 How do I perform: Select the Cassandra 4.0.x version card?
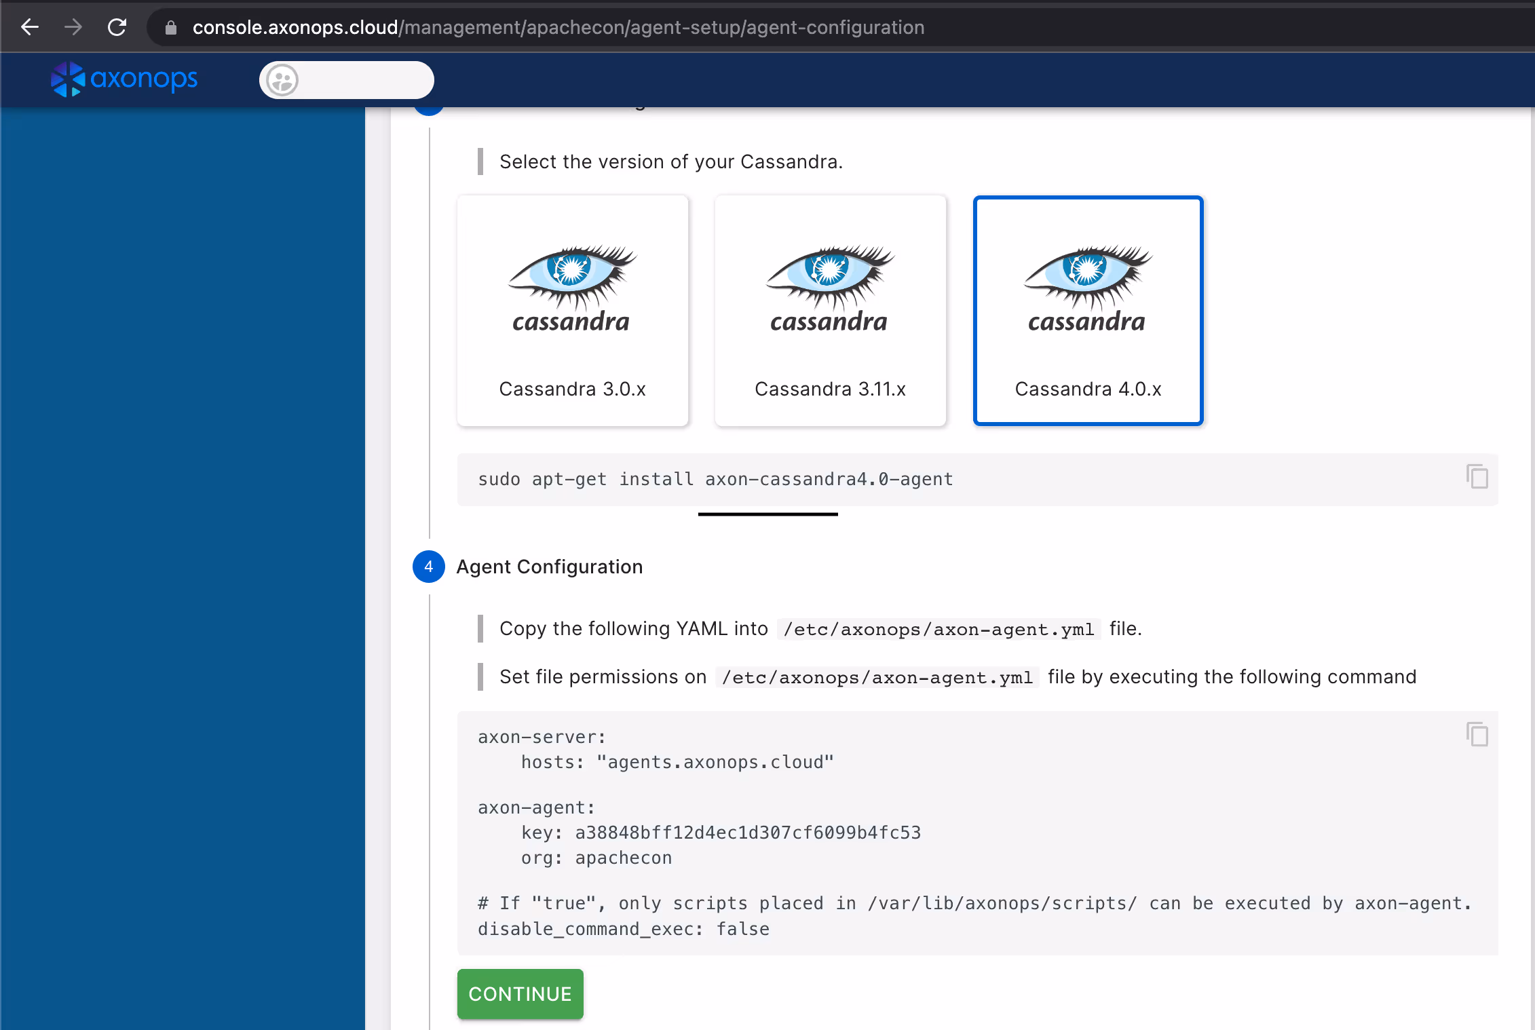coord(1088,311)
